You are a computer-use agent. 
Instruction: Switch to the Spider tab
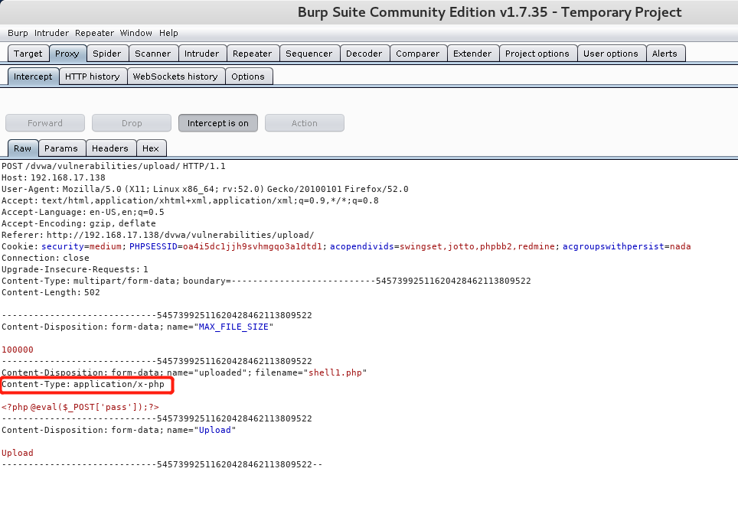tap(107, 54)
